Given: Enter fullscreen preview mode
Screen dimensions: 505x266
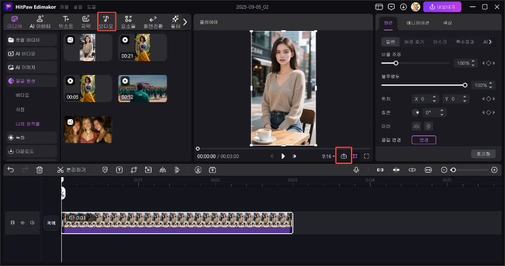Looking at the screenshot, I should click(x=367, y=156).
